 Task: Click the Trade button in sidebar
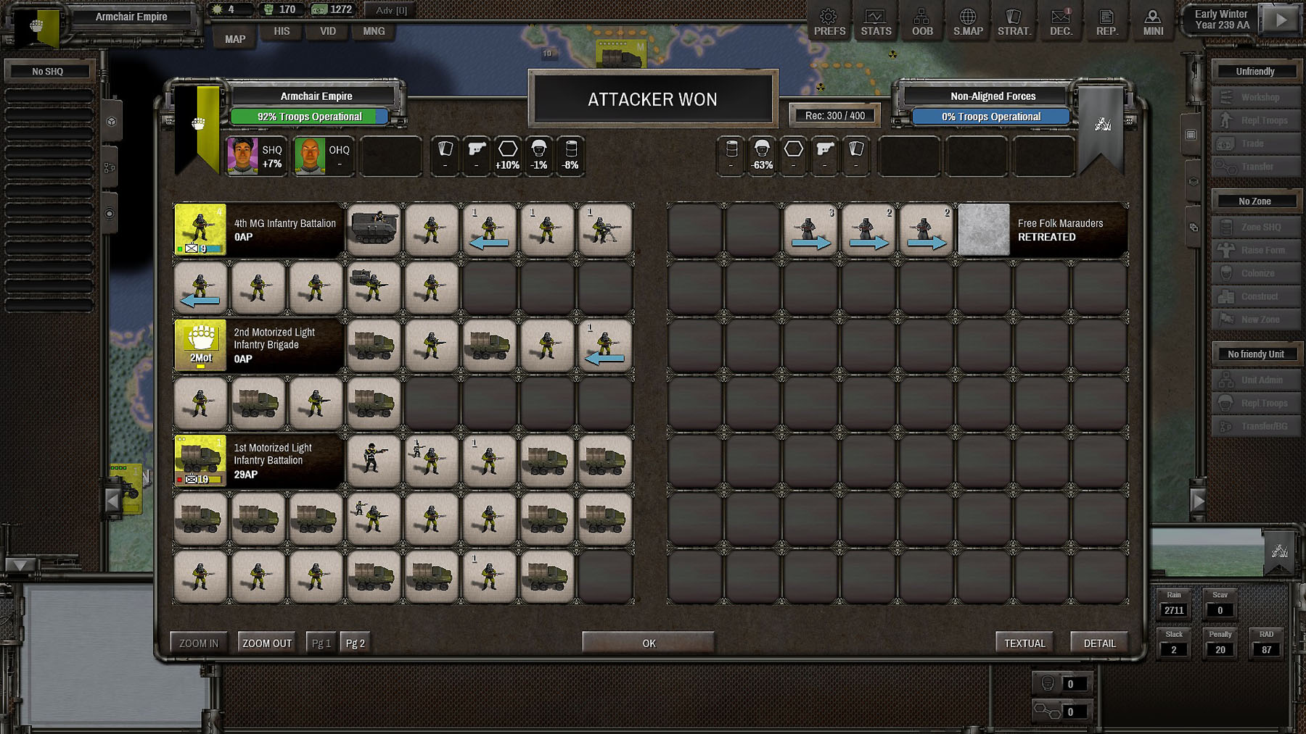click(1256, 143)
